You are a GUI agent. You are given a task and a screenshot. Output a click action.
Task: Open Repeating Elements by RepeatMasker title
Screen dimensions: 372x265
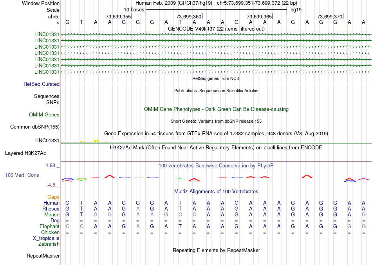(x=216, y=250)
